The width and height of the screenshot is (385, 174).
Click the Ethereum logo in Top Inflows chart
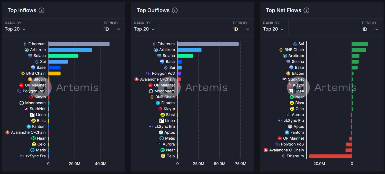pyautogui.click(x=25, y=44)
